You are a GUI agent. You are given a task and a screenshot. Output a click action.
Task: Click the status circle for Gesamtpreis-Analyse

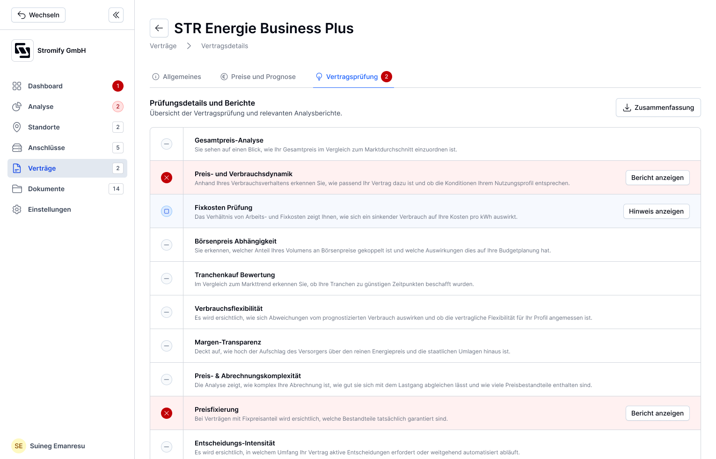point(167,144)
